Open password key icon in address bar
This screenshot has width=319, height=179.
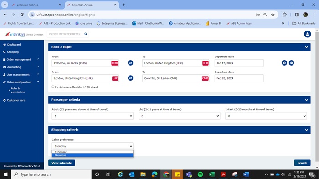click(x=257, y=15)
